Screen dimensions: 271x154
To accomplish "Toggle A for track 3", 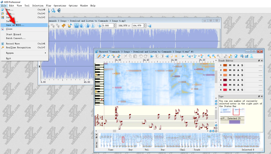I will [238, 75].
